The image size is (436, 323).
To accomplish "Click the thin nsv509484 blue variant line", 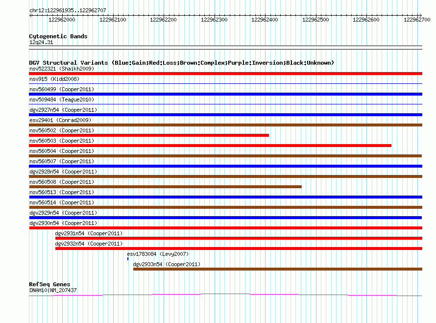I will point(225,104).
